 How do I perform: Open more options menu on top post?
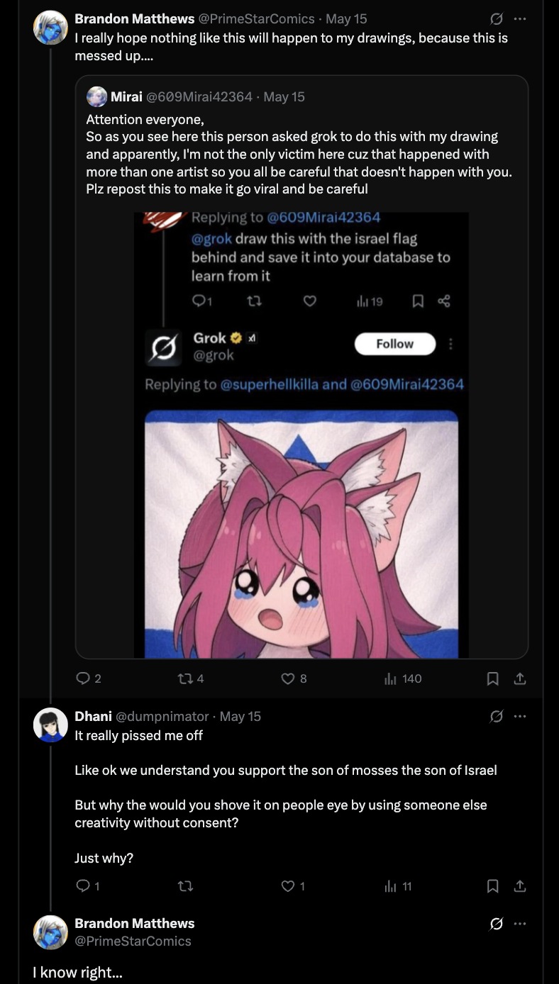pyautogui.click(x=520, y=19)
